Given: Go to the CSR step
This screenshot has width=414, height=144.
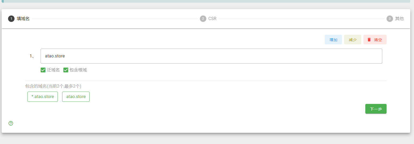Looking at the screenshot, I should 212,19.
